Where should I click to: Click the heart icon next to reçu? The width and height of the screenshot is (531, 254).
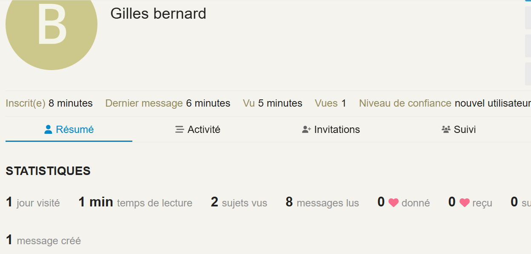coord(464,203)
